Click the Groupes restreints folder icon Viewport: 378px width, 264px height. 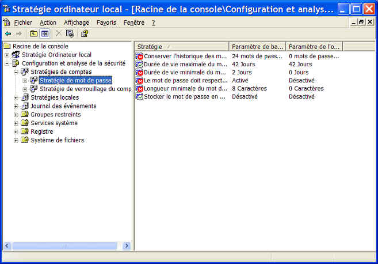pos(25,114)
